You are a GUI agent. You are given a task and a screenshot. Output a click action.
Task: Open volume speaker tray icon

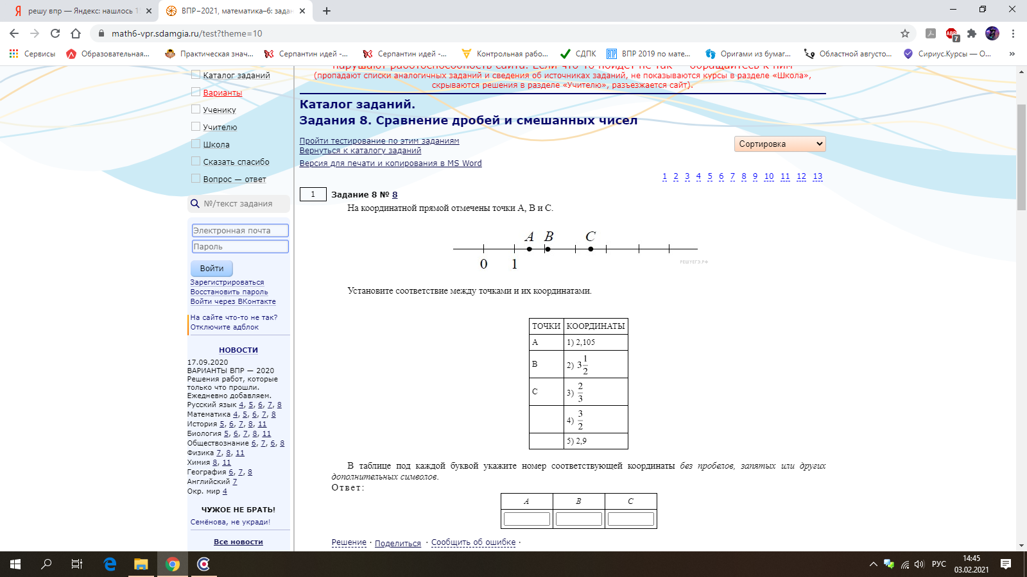click(919, 564)
